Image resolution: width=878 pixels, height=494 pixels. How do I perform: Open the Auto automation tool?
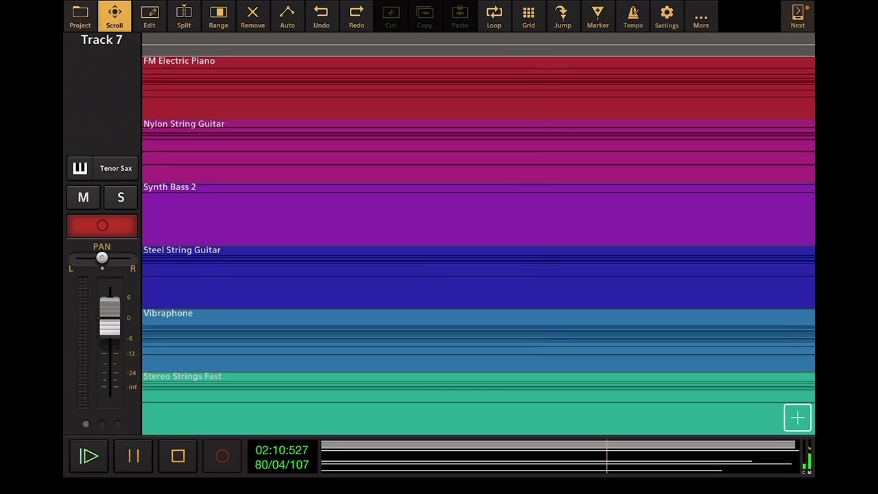pyautogui.click(x=287, y=16)
